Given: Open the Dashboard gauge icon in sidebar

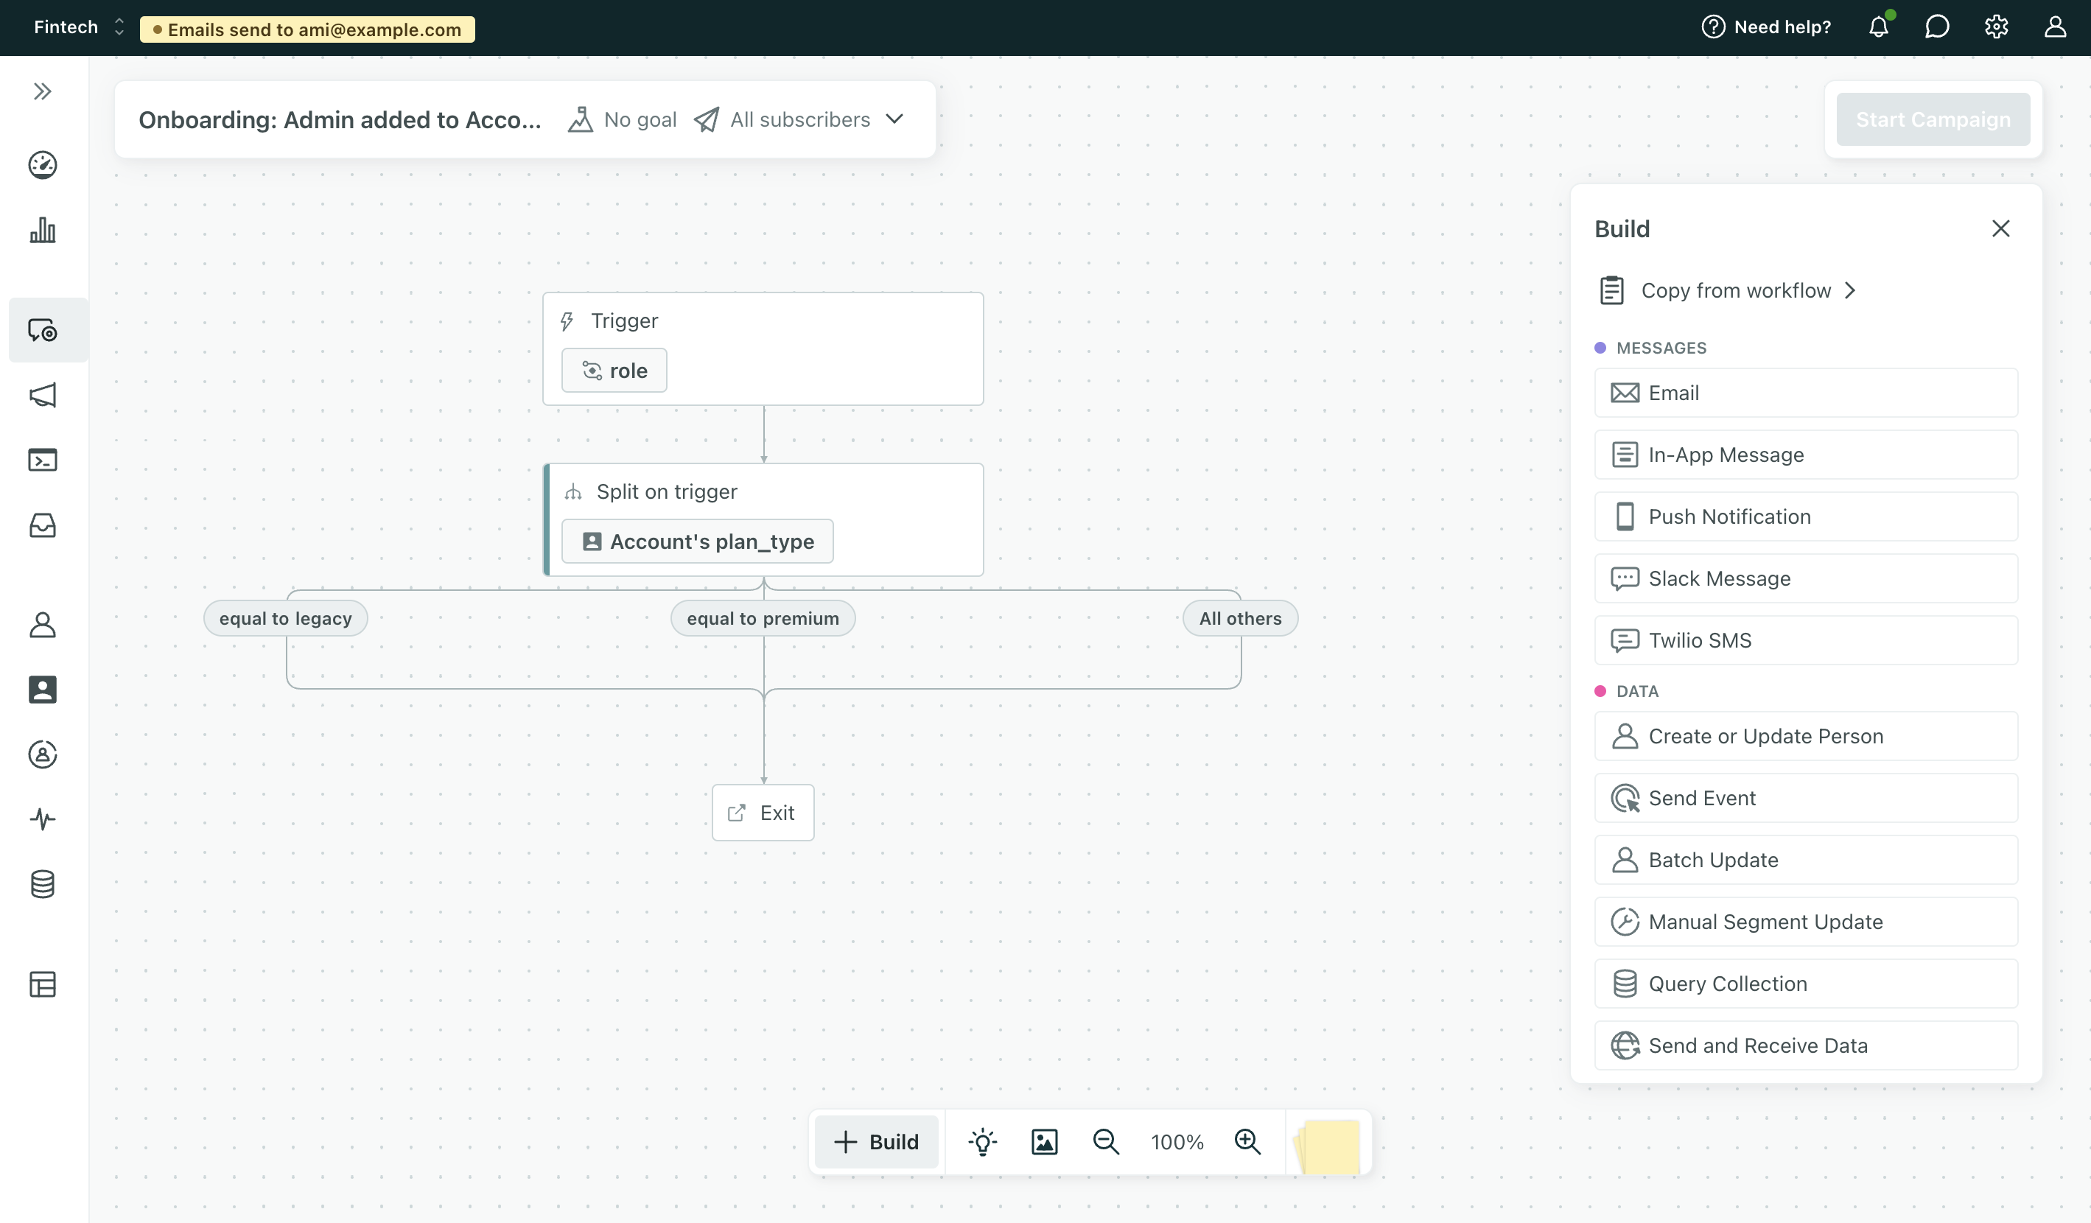Looking at the screenshot, I should (42, 165).
